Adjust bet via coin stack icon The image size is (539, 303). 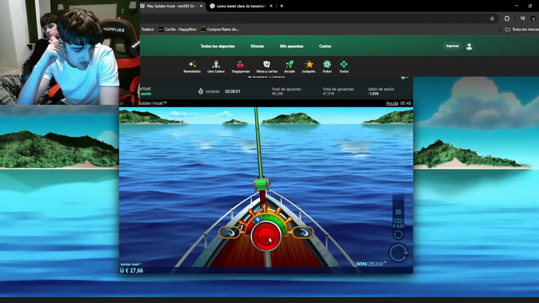coord(398,221)
